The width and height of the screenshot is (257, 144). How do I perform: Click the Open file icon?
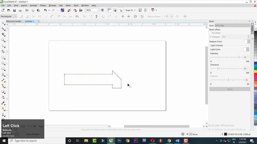click(x=9, y=10)
